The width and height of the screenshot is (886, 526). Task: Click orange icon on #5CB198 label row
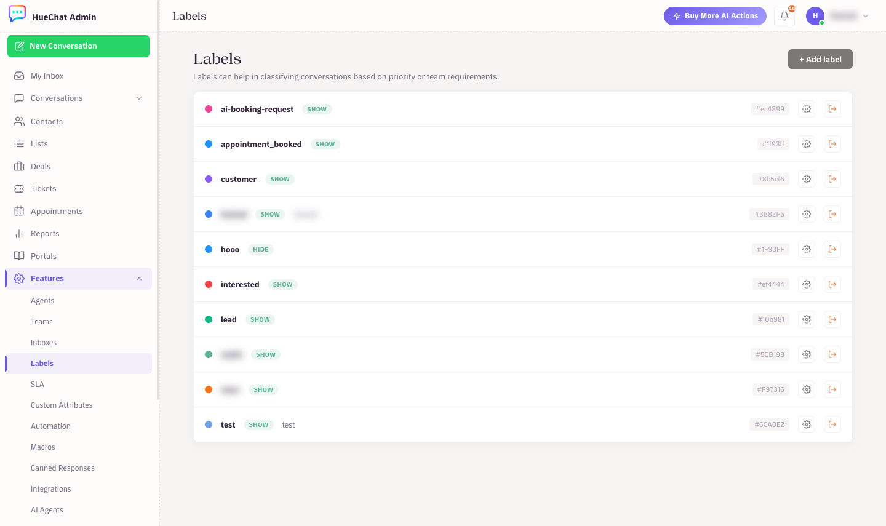(832, 354)
